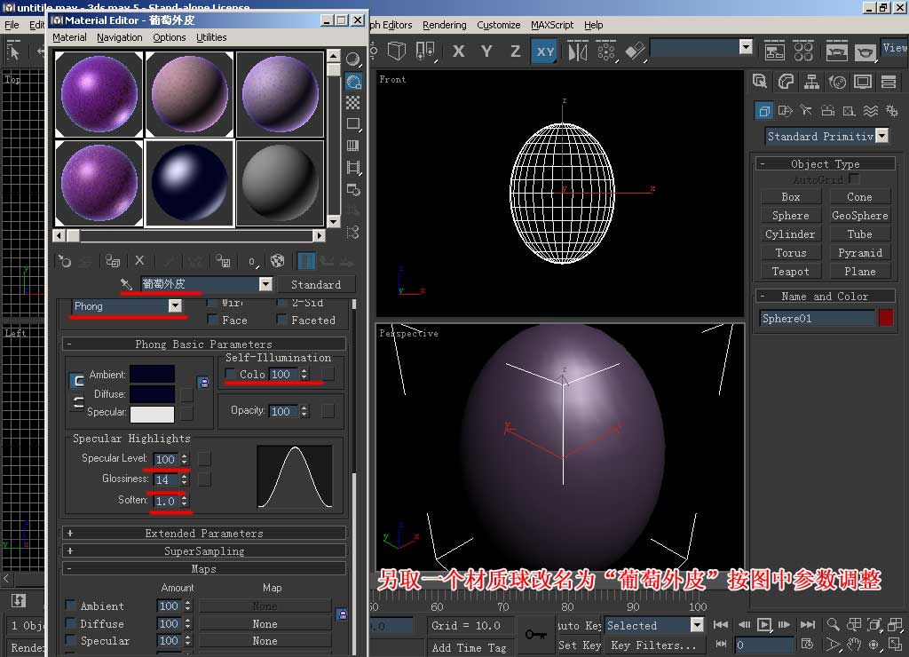
Task: Toggle Show Map in Viewport cube icon
Action: point(278,261)
